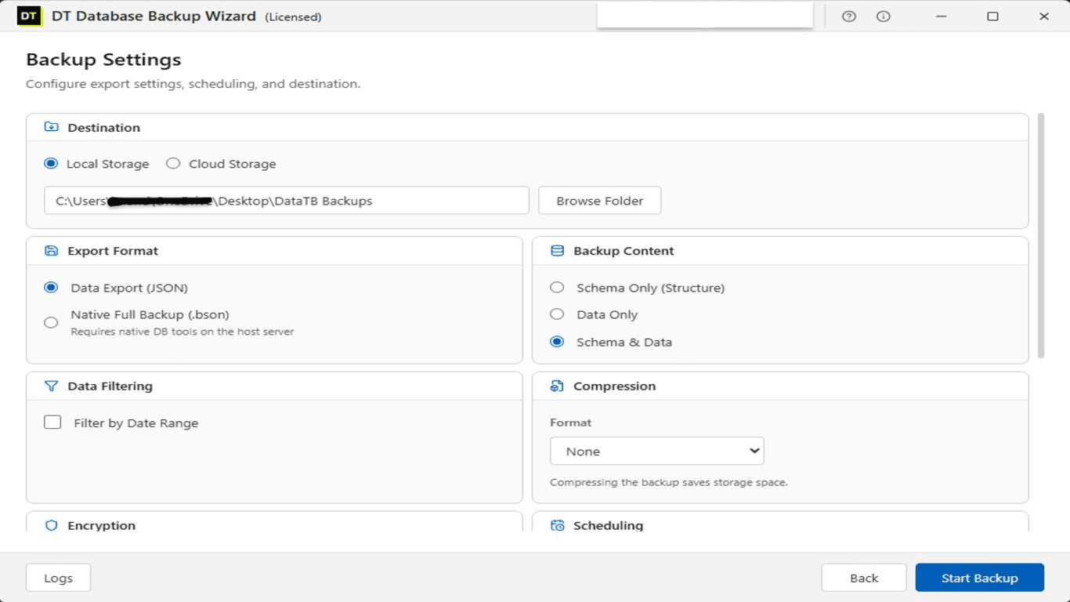The image size is (1070, 602).
Task: Click the (Licensed) label in title bar
Action: point(293,17)
